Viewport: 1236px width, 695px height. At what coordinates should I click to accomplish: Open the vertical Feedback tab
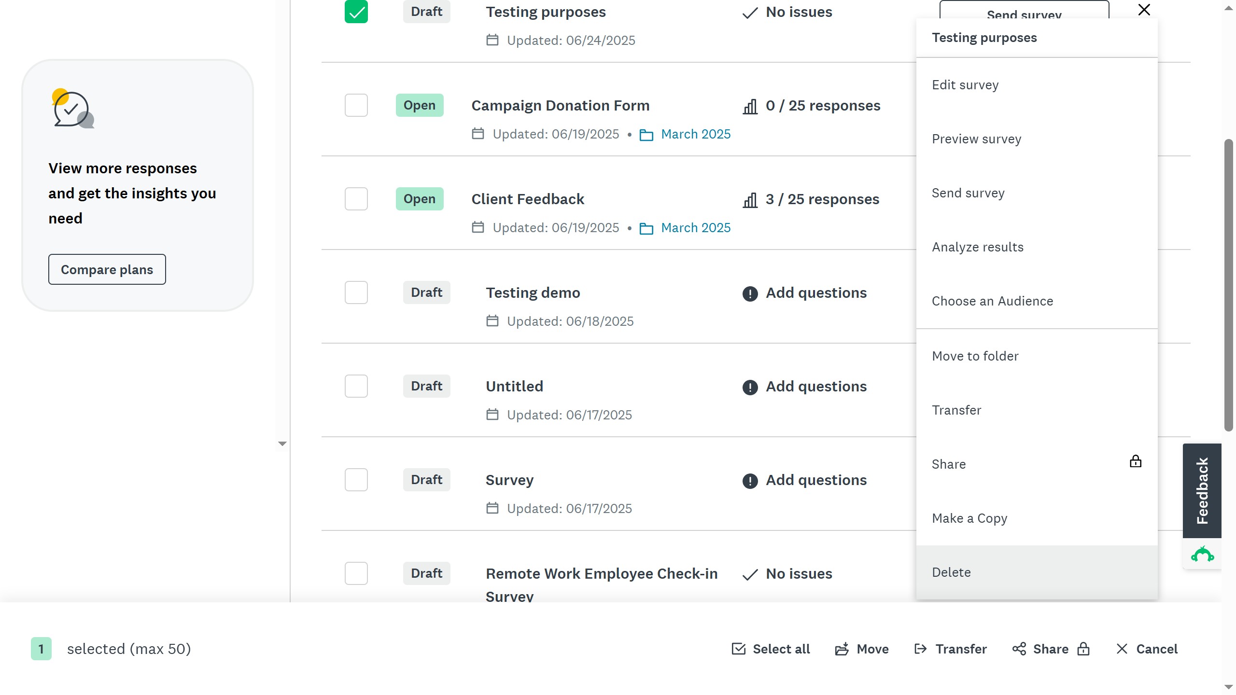point(1202,490)
